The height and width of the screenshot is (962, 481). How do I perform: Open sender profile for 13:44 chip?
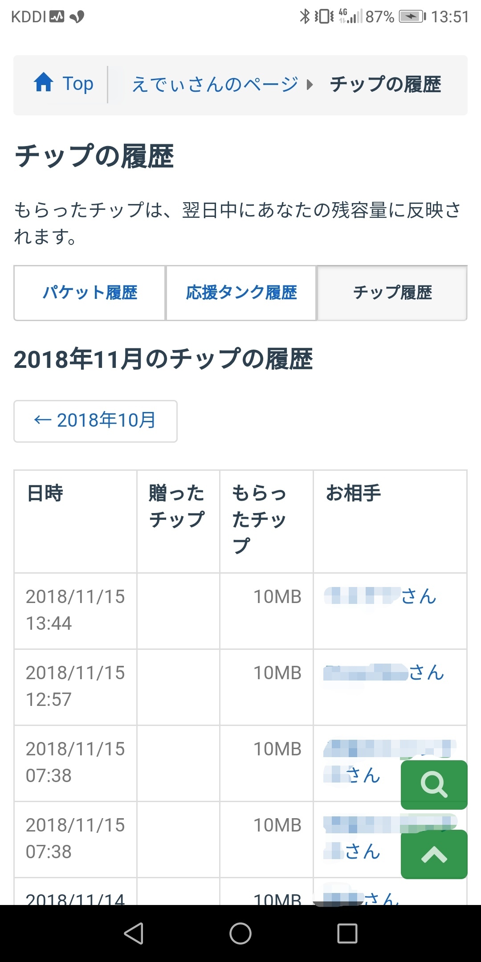click(380, 596)
